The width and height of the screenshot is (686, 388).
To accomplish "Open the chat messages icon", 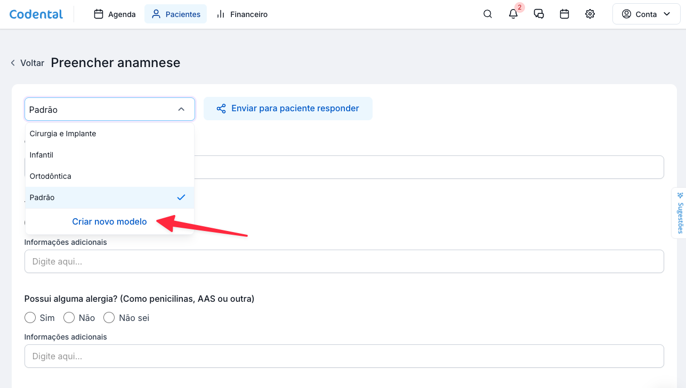I will point(539,14).
